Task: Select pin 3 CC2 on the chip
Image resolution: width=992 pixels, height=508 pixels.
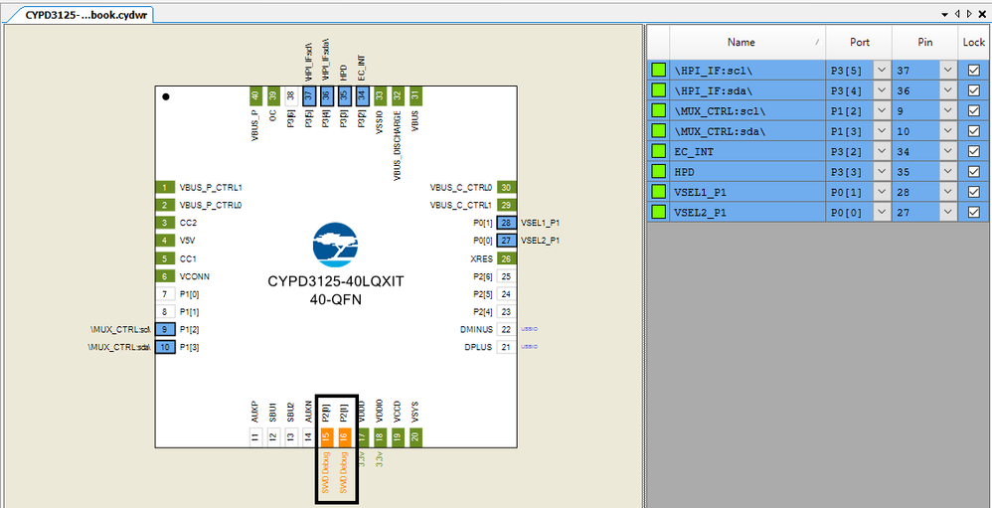Action: (164, 223)
